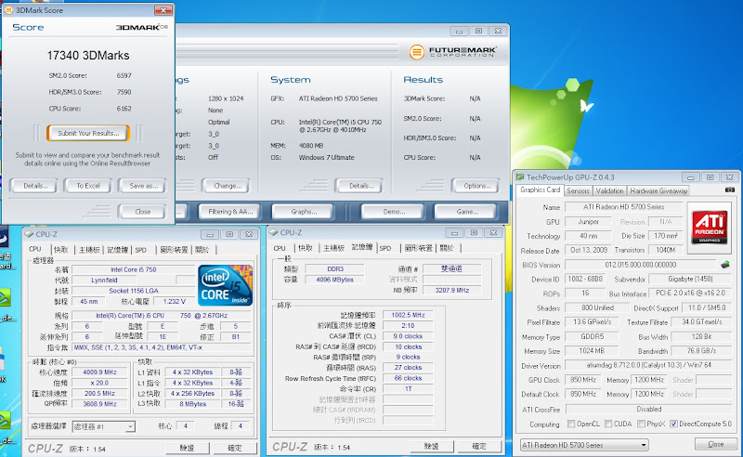The height and width of the screenshot is (457, 743).
Task: Toggle the PhysX checkbox in GPU-Z
Action: click(642, 424)
